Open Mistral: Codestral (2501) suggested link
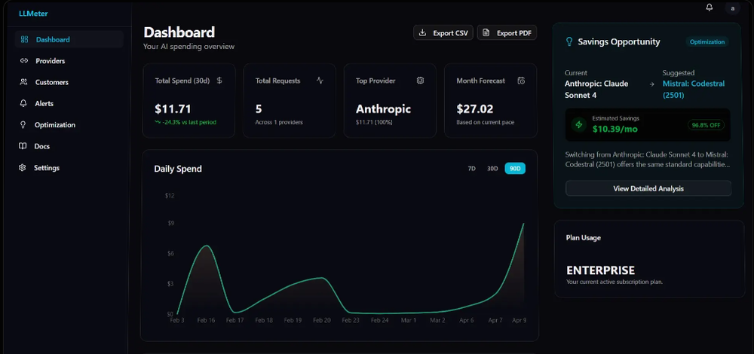The width and height of the screenshot is (754, 354). point(694,90)
